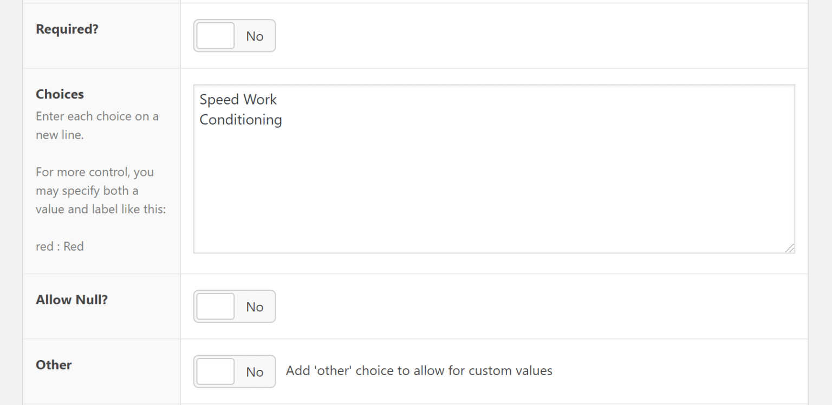Screen dimensions: 832x405
Task: Click the 'Other' field label
Action: (x=54, y=365)
